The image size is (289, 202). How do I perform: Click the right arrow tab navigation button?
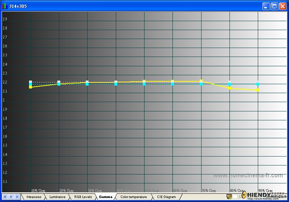[x=17, y=197]
